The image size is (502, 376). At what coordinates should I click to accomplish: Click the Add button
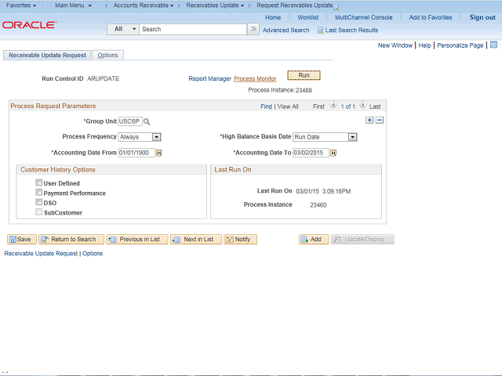(314, 240)
